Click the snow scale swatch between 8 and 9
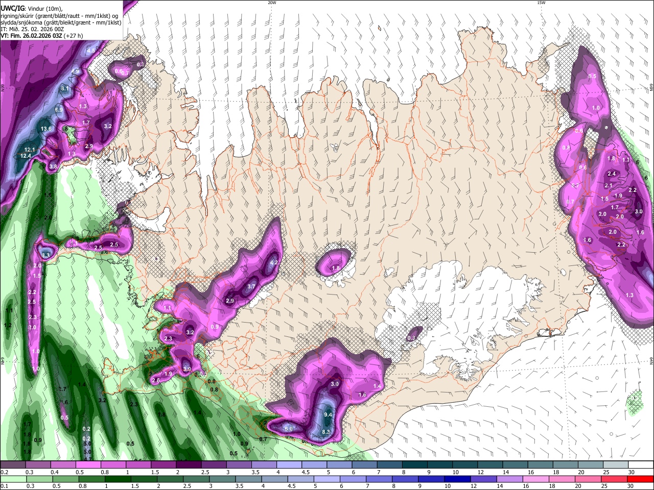The image size is (654, 490). pos(415,465)
